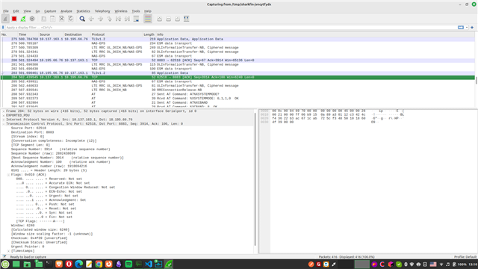
Task: Click the Length column header
Action: tap(149, 34)
